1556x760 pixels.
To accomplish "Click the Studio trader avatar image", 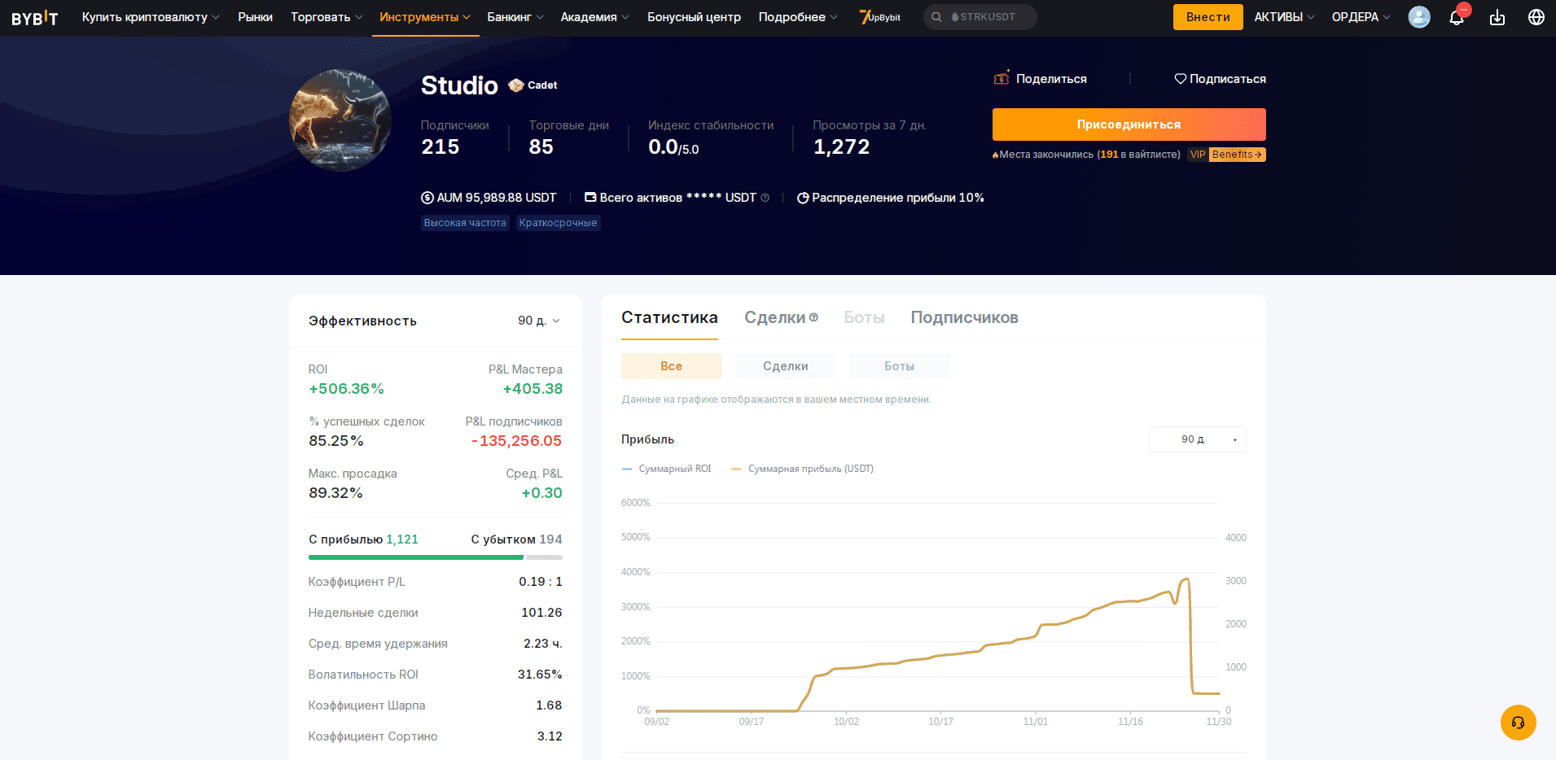I will pyautogui.click(x=340, y=120).
